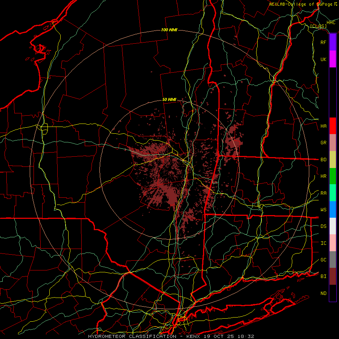Click the gray GC legend swatch
The width and height of the screenshot is (339, 339).
[x=333, y=260]
